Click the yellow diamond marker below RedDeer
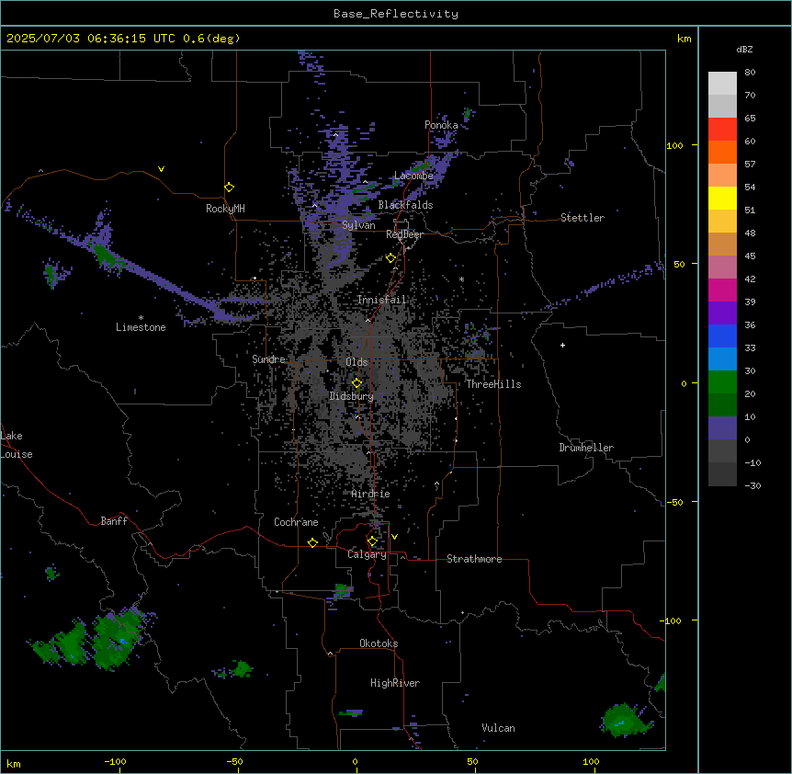Screen dimensions: 792x774 coord(390,258)
